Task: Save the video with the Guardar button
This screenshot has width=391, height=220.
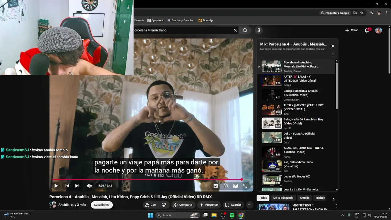Action: pos(233,205)
